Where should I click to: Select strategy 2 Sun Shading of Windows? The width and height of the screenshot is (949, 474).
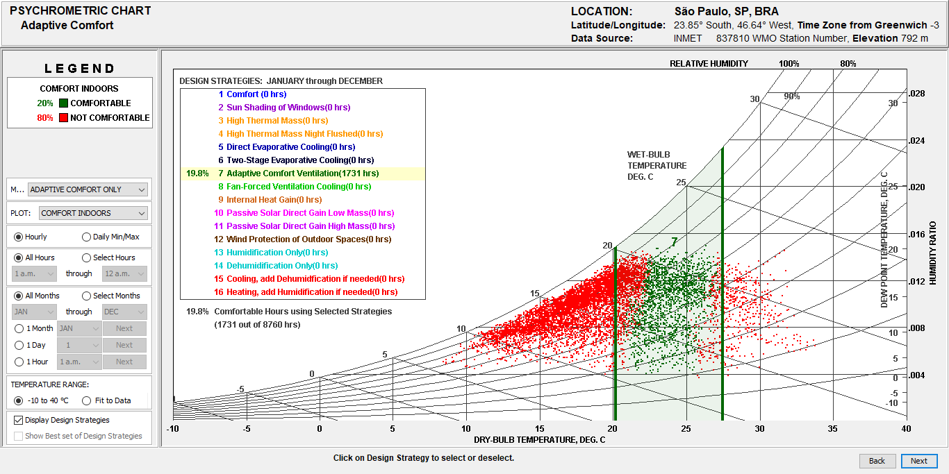click(288, 108)
